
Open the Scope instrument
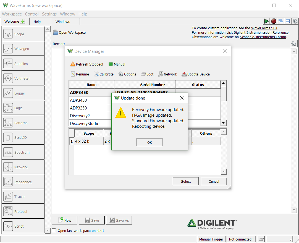point(23,34)
